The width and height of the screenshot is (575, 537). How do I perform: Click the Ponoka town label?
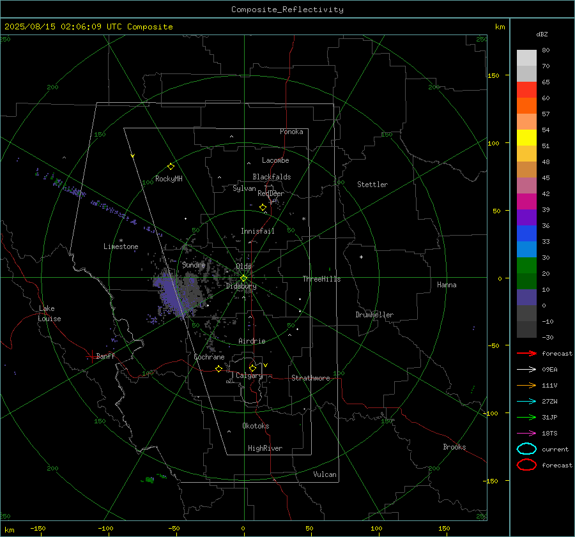point(291,132)
